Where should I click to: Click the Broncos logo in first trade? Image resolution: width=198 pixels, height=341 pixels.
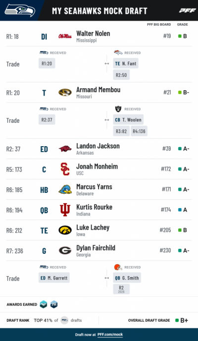(118, 53)
